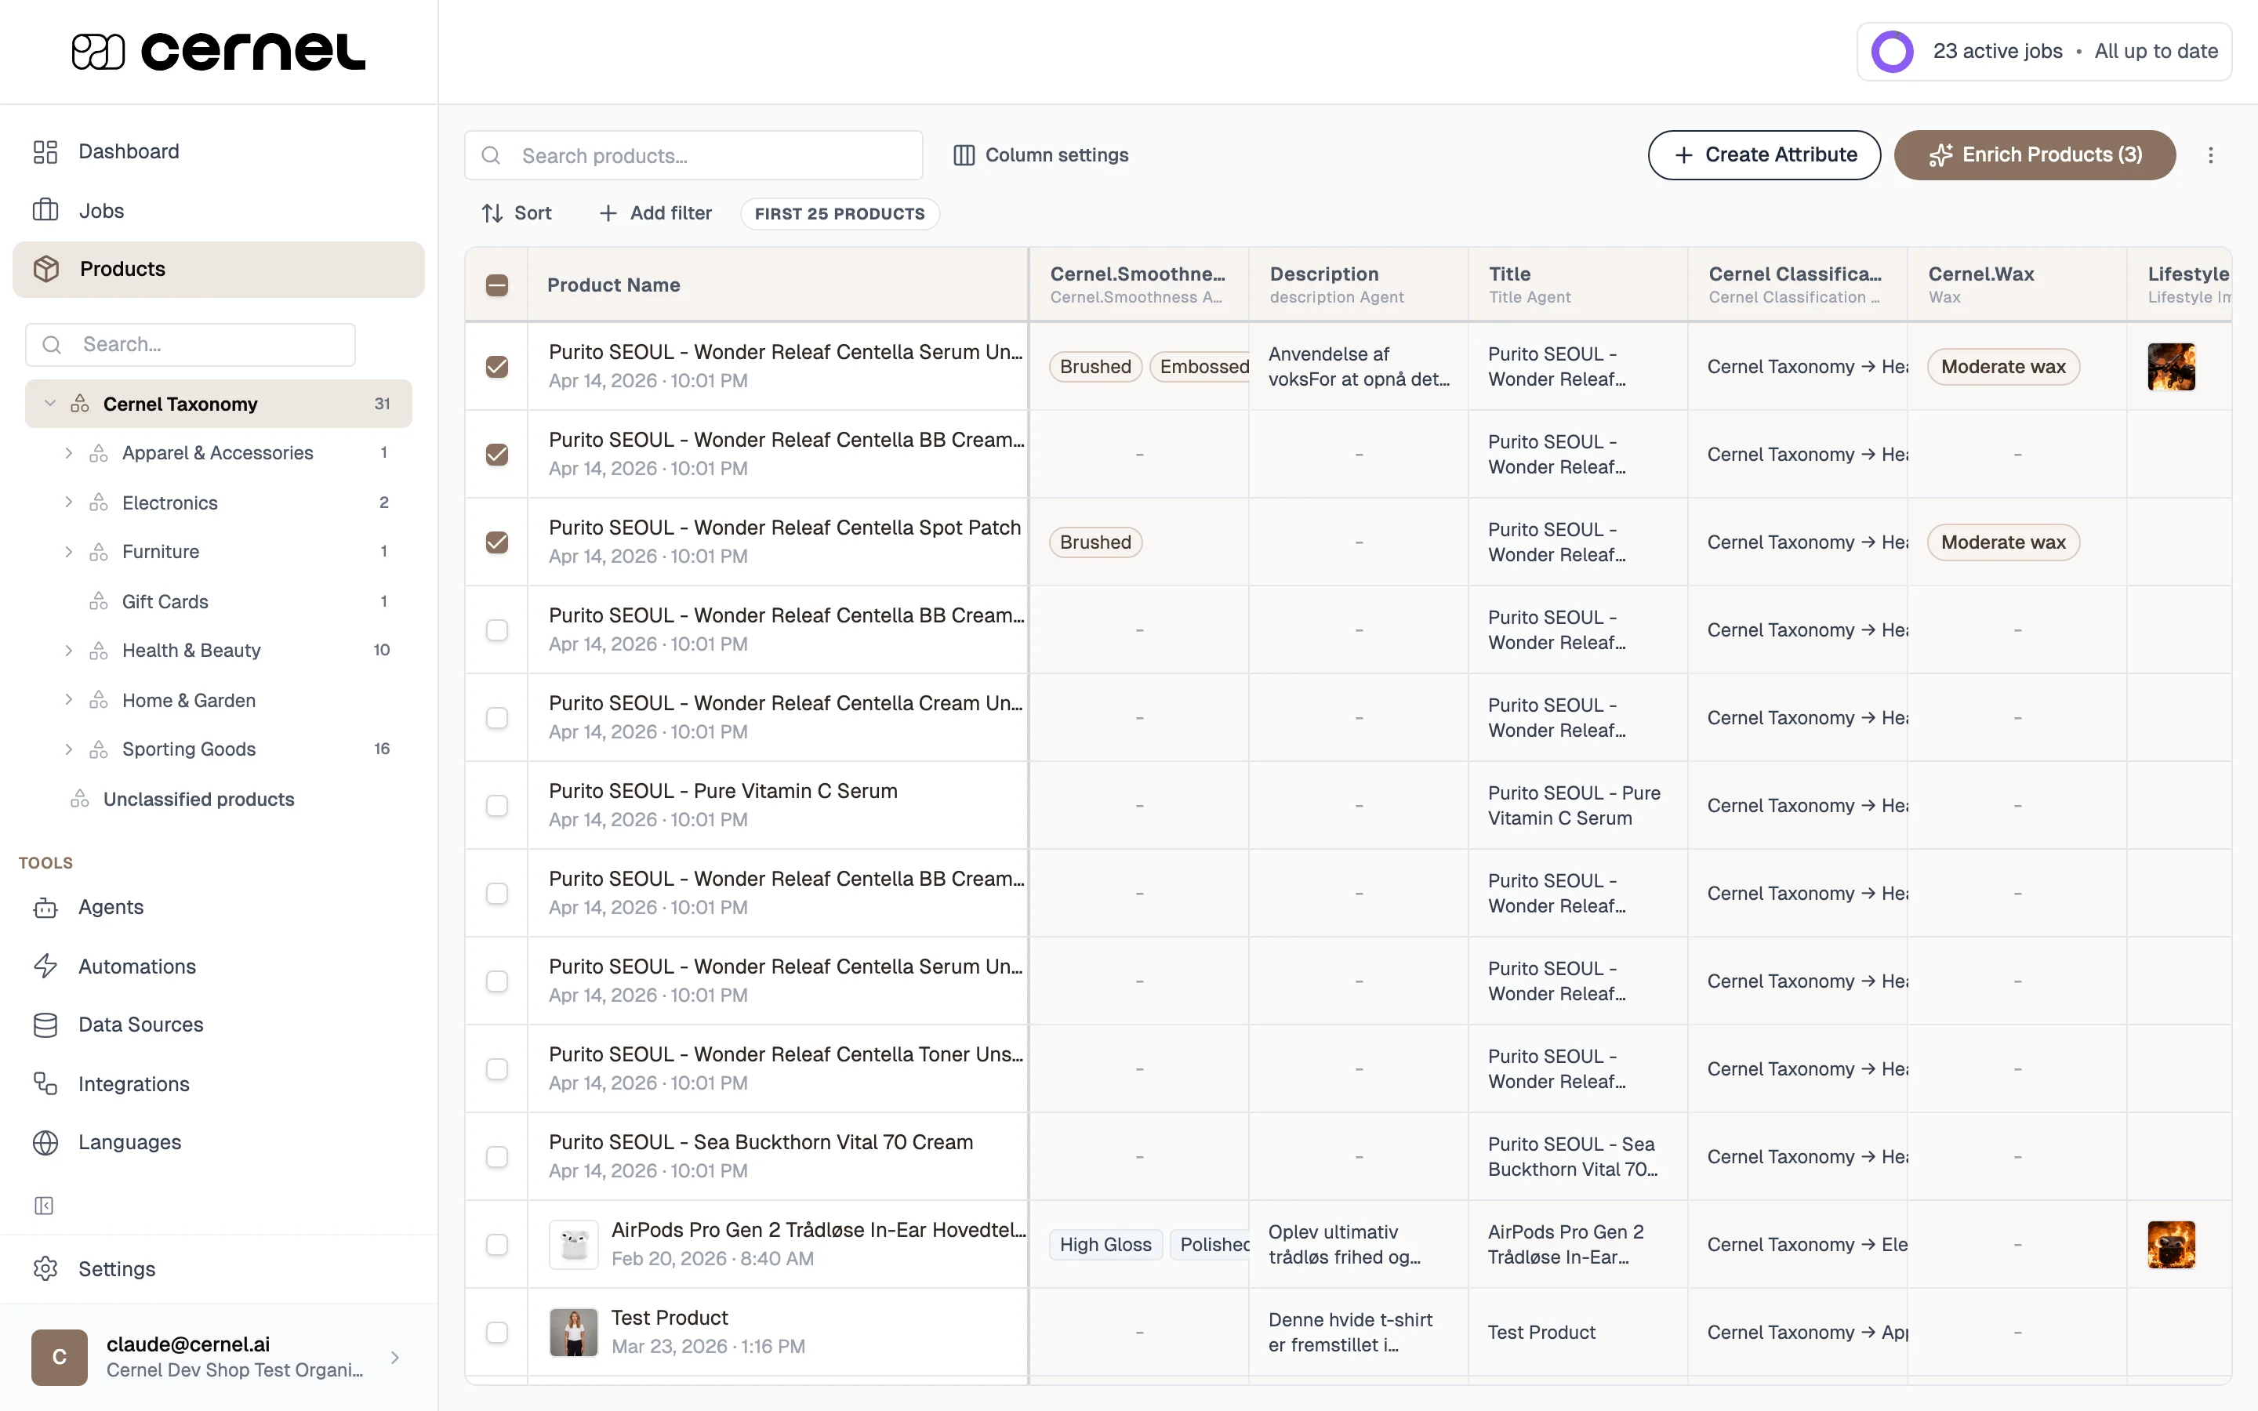Viewport: 2258px width, 1411px height.
Task: Check the Centella Toner row checkbox
Action: [497, 1068]
